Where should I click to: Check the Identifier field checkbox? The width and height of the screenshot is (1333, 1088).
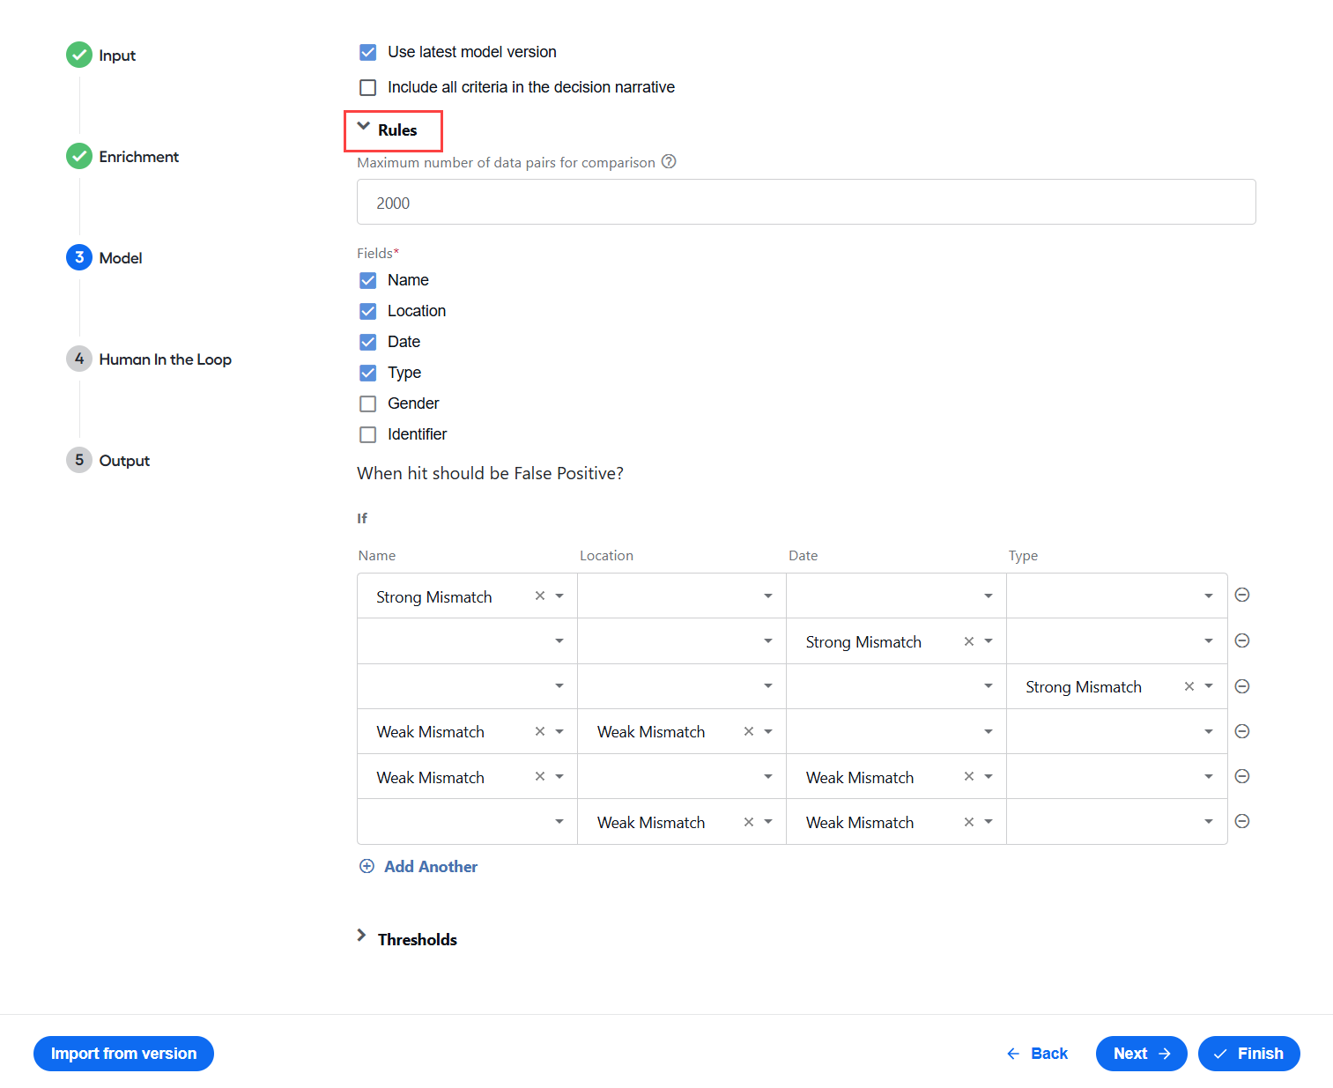[368, 434]
